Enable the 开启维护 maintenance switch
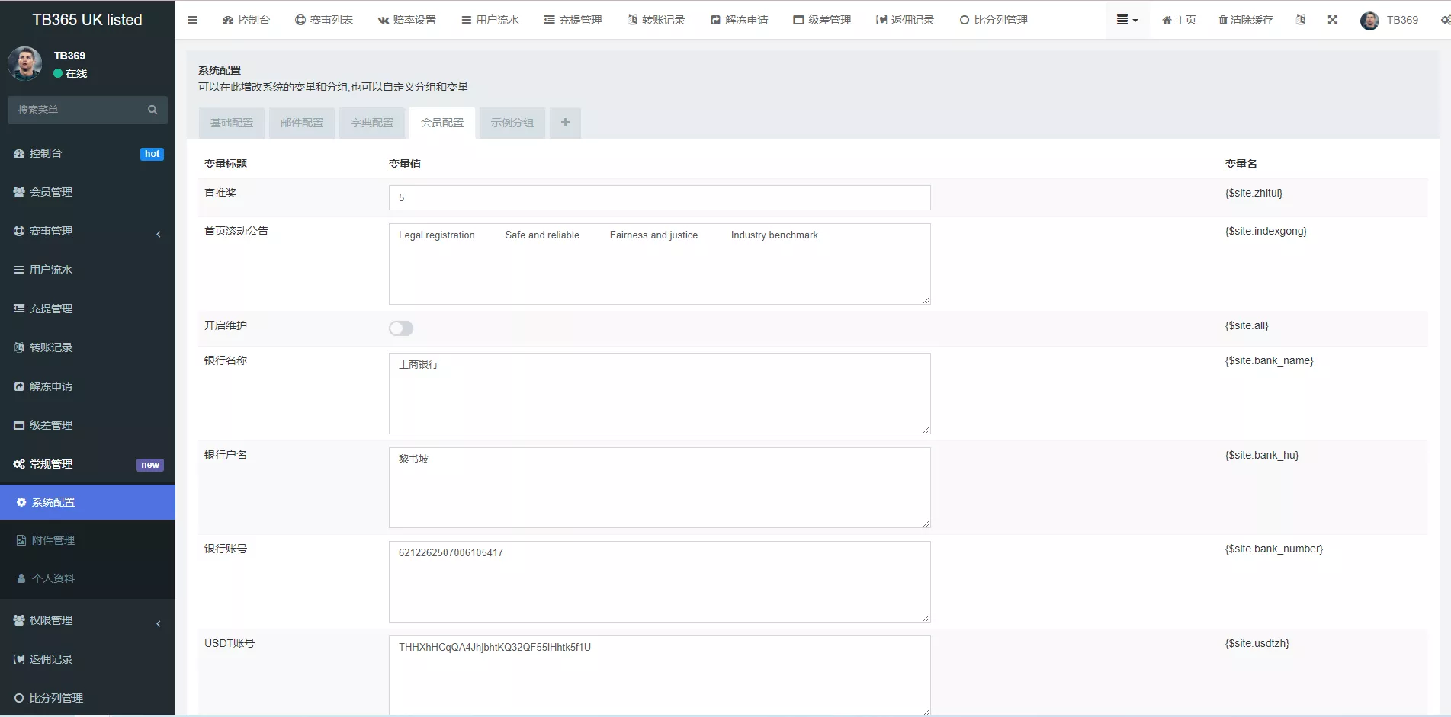The height and width of the screenshot is (717, 1451). point(400,328)
